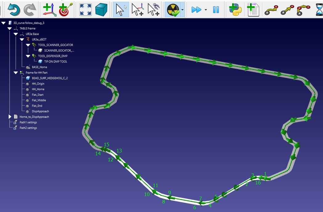Click the Add new target icon
Screen dimensions: 323x212
click(65, 10)
